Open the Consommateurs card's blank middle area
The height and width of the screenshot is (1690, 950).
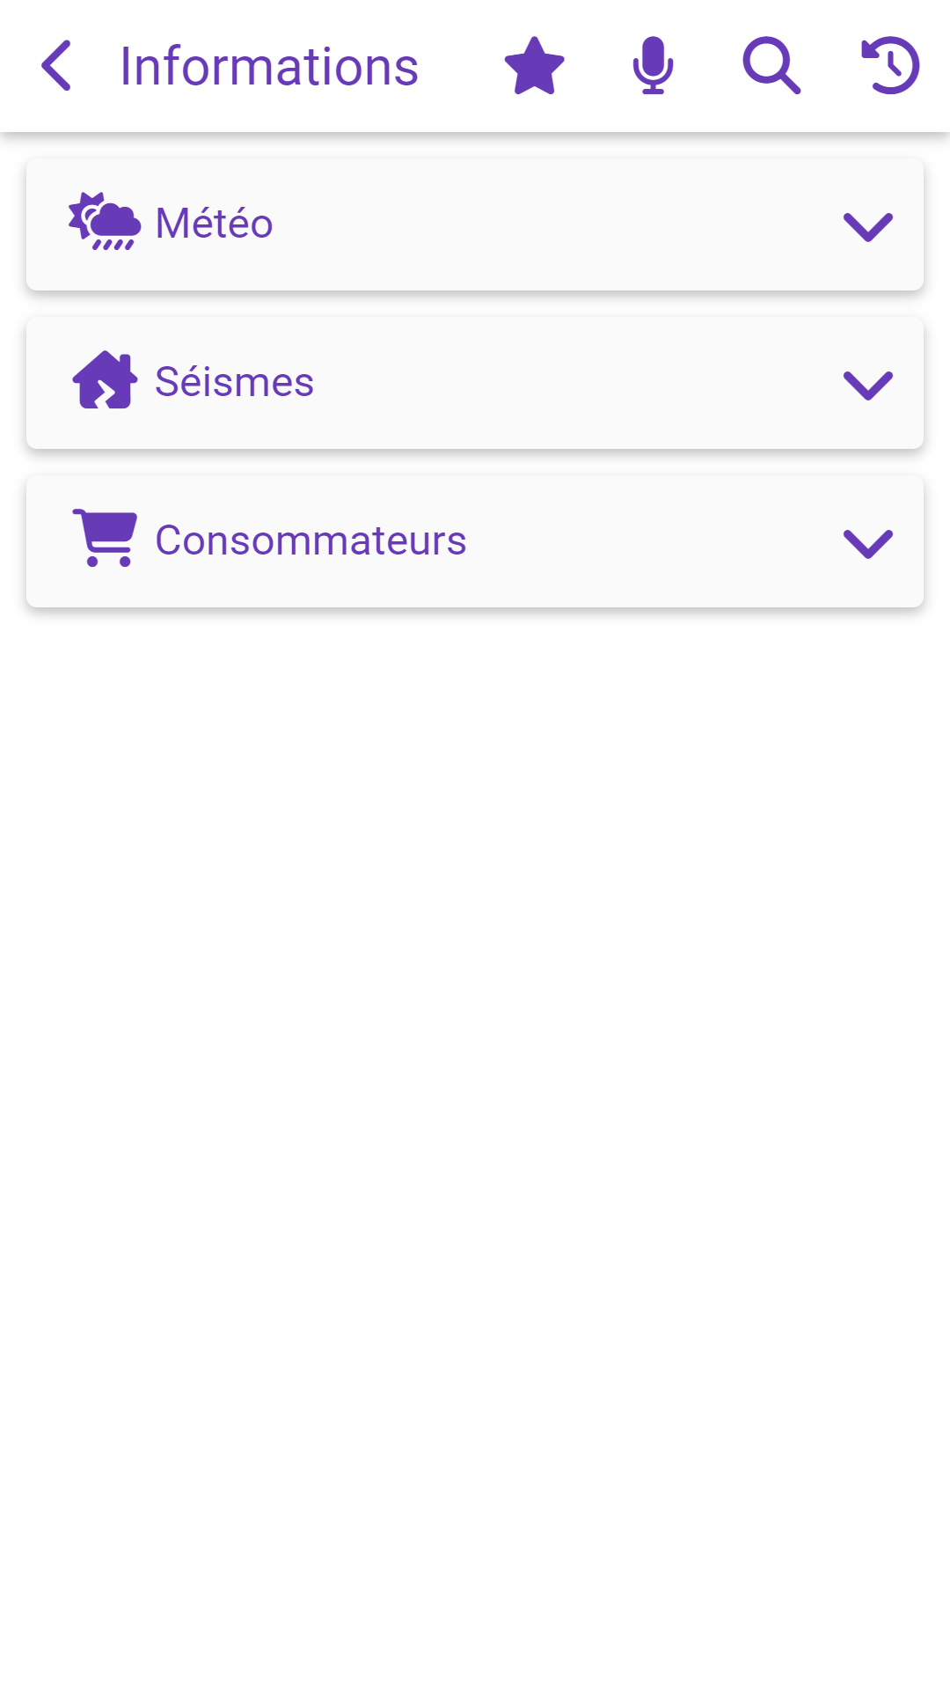651,541
